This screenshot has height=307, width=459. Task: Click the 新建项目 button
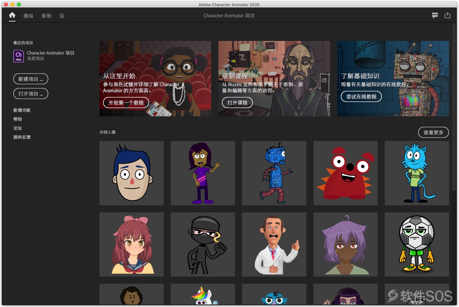(31, 79)
